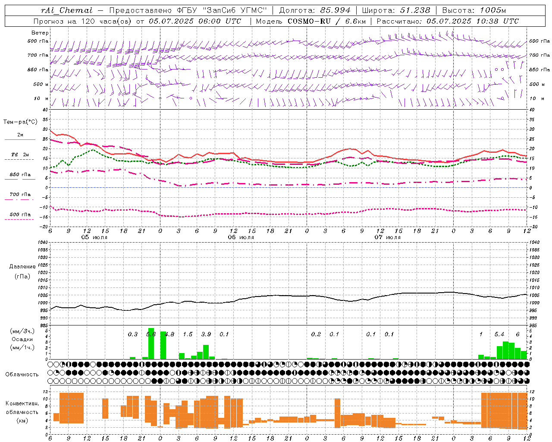
Task: Click the 'Конвективн.' convective cloud label
Action: click(x=22, y=404)
